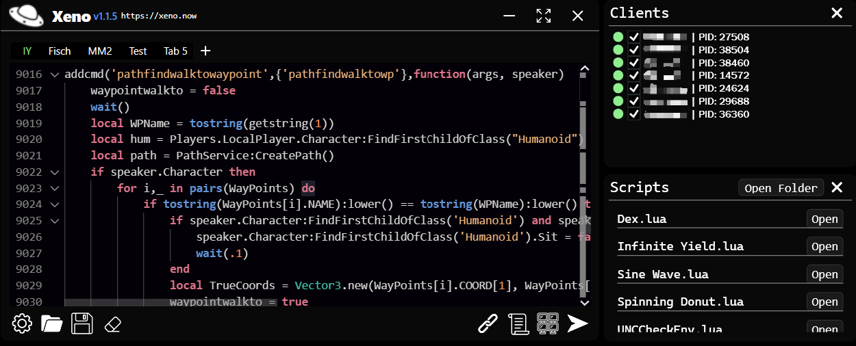The height and width of the screenshot is (346, 856).
Task: Clear the editor with eraser icon
Action: coord(112,323)
